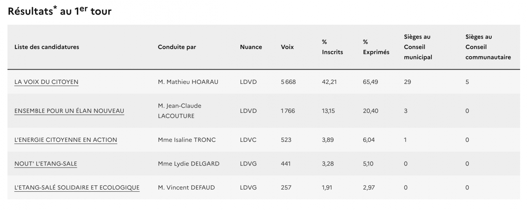Click L'ENERGIE CITOYENNE EN ACTION link

point(66,140)
